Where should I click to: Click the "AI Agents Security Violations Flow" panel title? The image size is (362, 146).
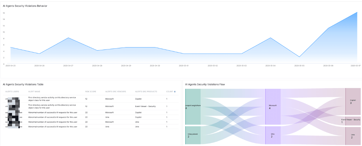click(x=205, y=85)
